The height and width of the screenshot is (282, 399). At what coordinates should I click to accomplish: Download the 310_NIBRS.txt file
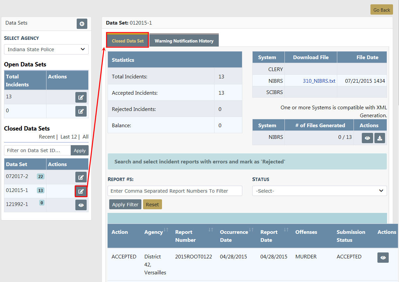tap(319, 81)
